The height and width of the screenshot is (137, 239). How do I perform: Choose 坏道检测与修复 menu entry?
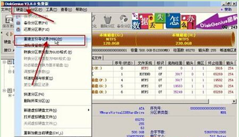click(38, 78)
